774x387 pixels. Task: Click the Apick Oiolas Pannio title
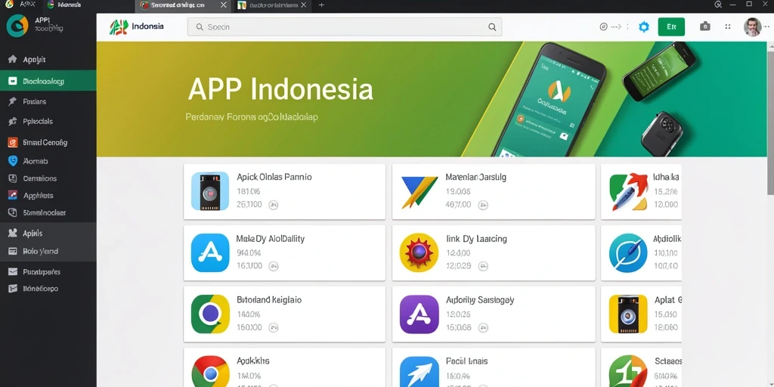click(274, 177)
